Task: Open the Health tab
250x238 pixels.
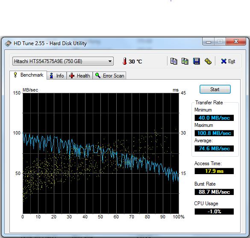Action: tap(79, 76)
